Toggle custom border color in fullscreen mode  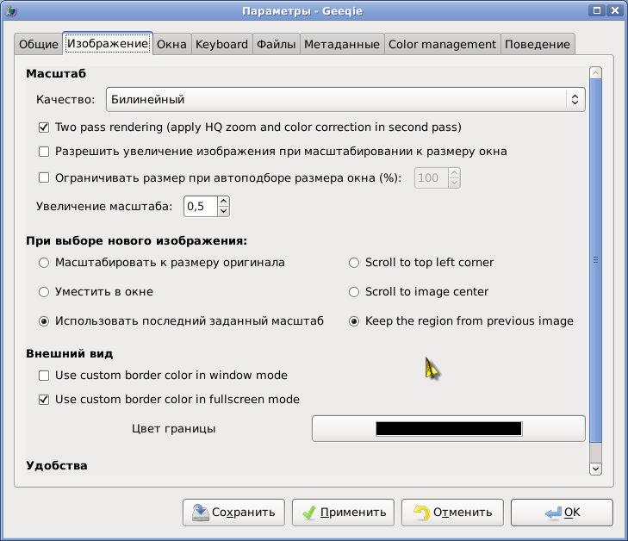pos(44,399)
